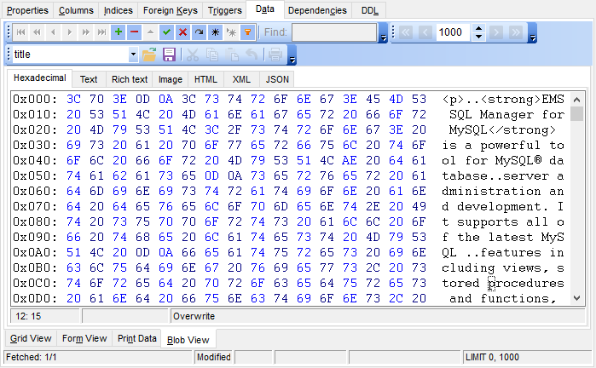This screenshot has width=596, height=368.
Task: Click the hex editor scrollbar thumb
Action: click(576, 114)
